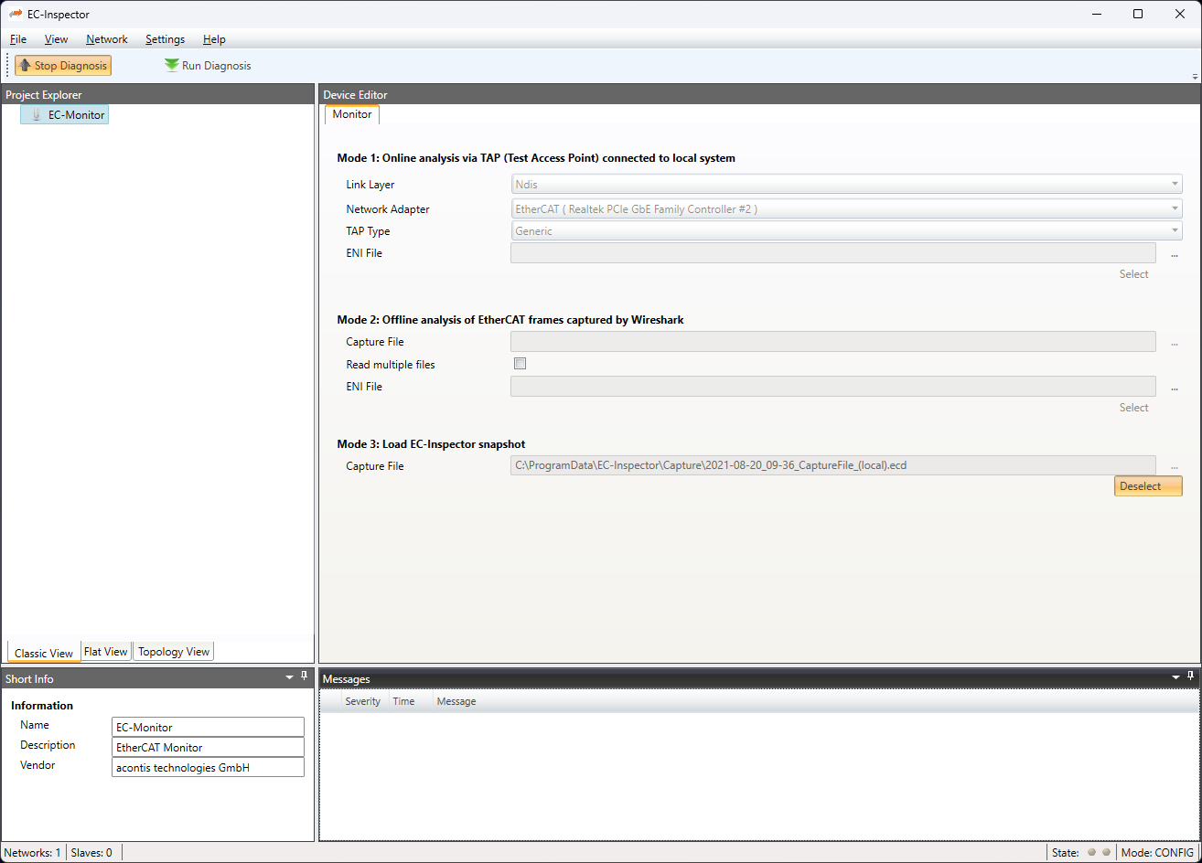Viewport: 1202px width, 863px height.
Task: Click the Deselect button
Action: pyautogui.click(x=1147, y=486)
